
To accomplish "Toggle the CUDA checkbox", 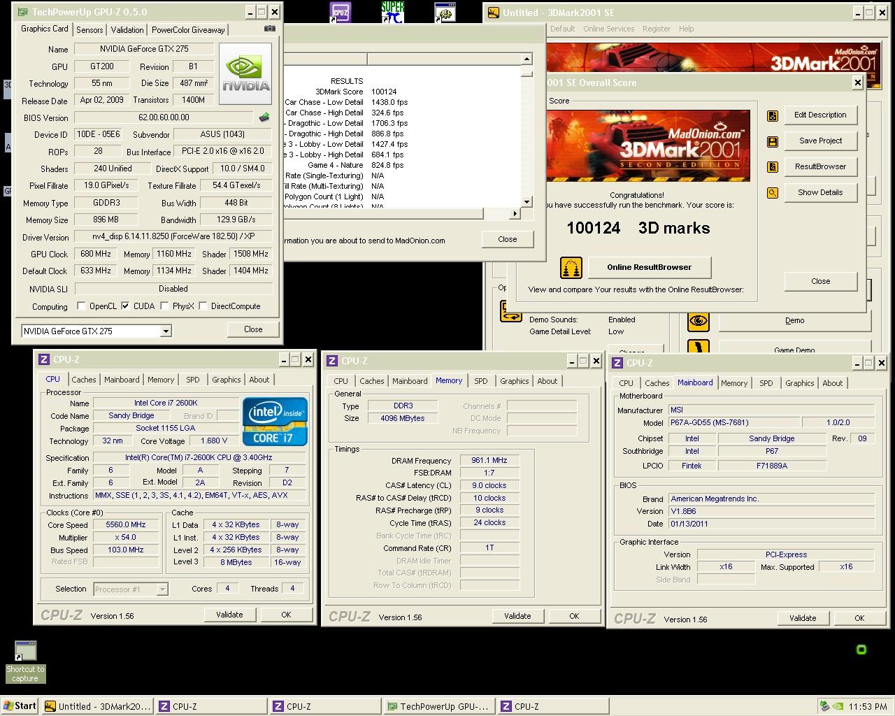I will (x=125, y=306).
